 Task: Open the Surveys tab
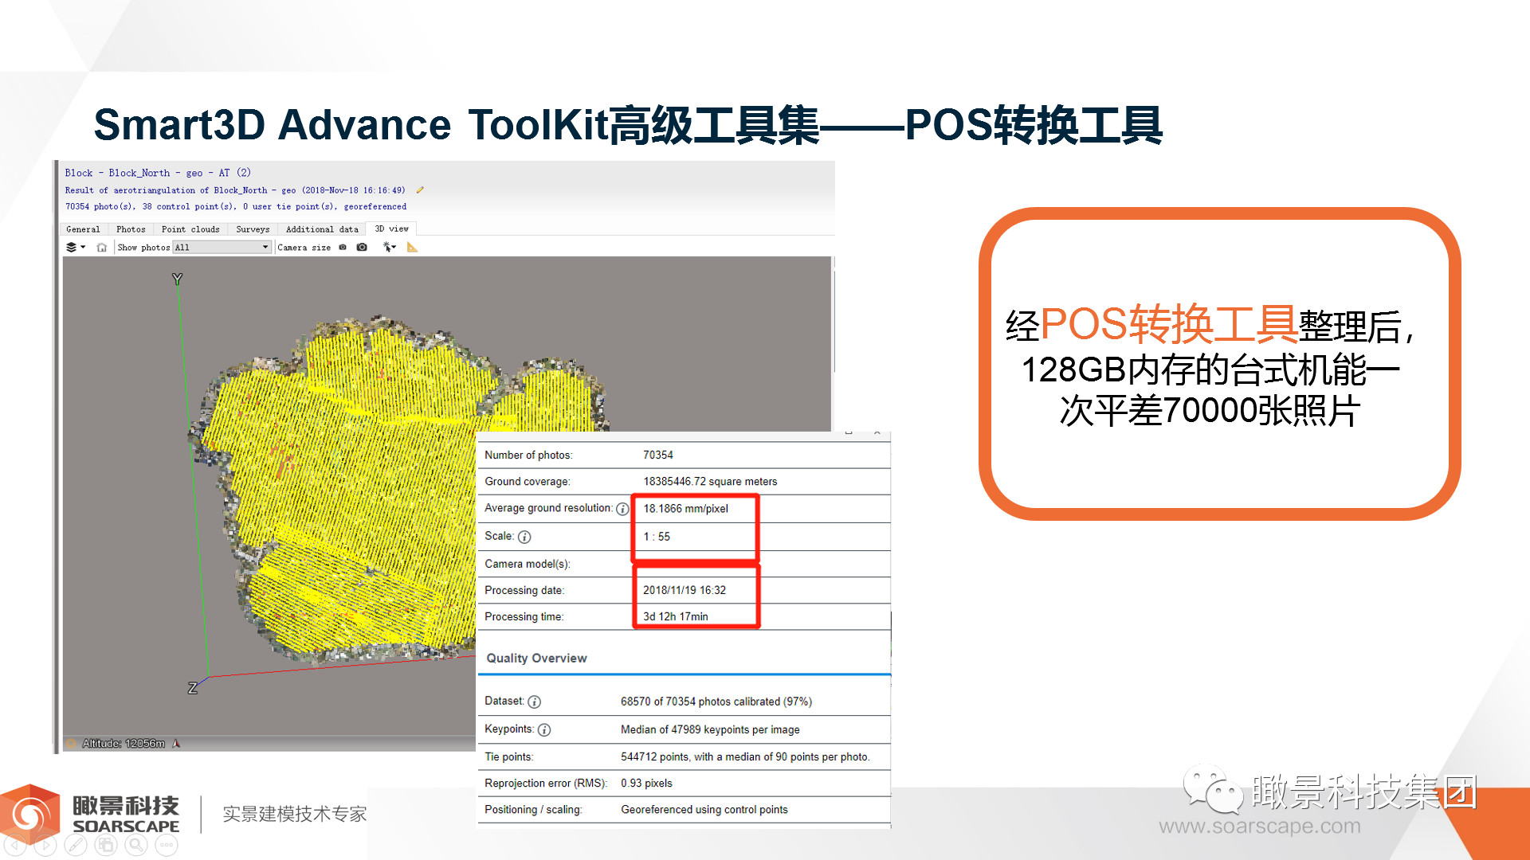pyautogui.click(x=253, y=229)
